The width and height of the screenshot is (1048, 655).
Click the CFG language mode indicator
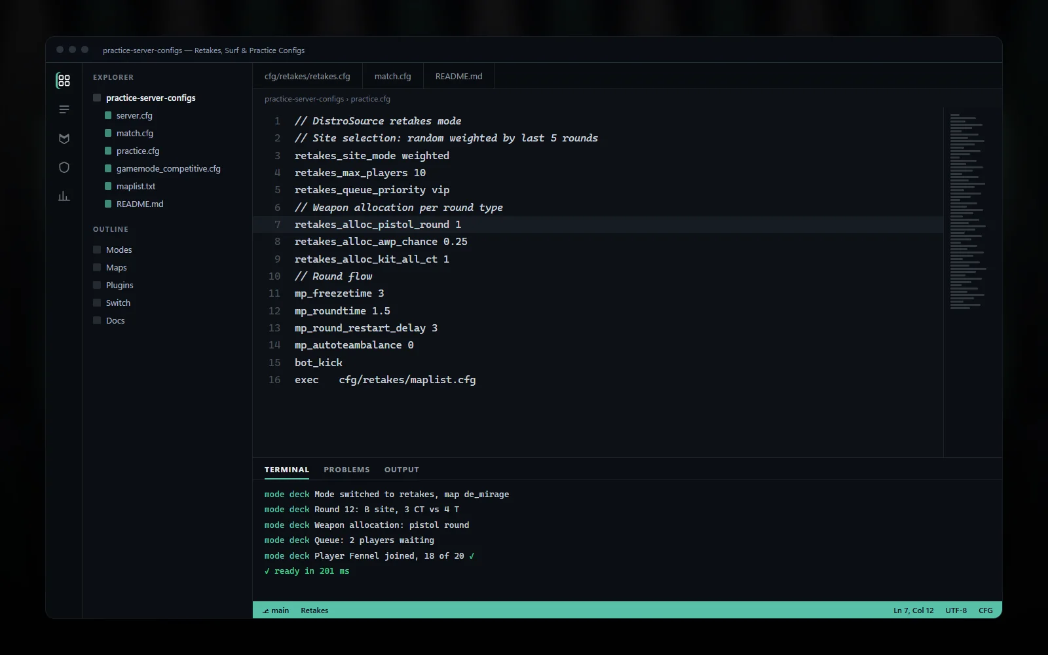(x=985, y=610)
